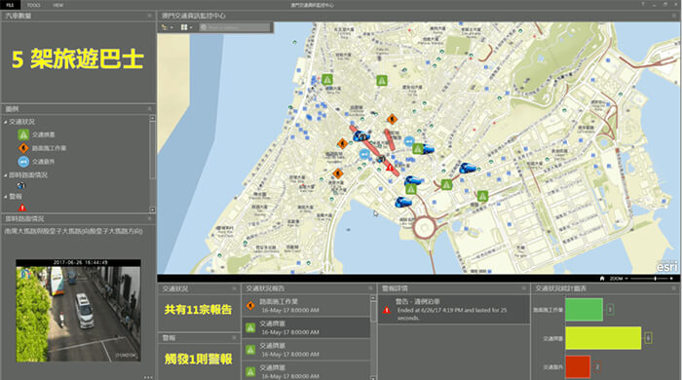Click the zoom out minus beside ZOOM
Screen dimensions: 682x380
[x=626, y=279]
